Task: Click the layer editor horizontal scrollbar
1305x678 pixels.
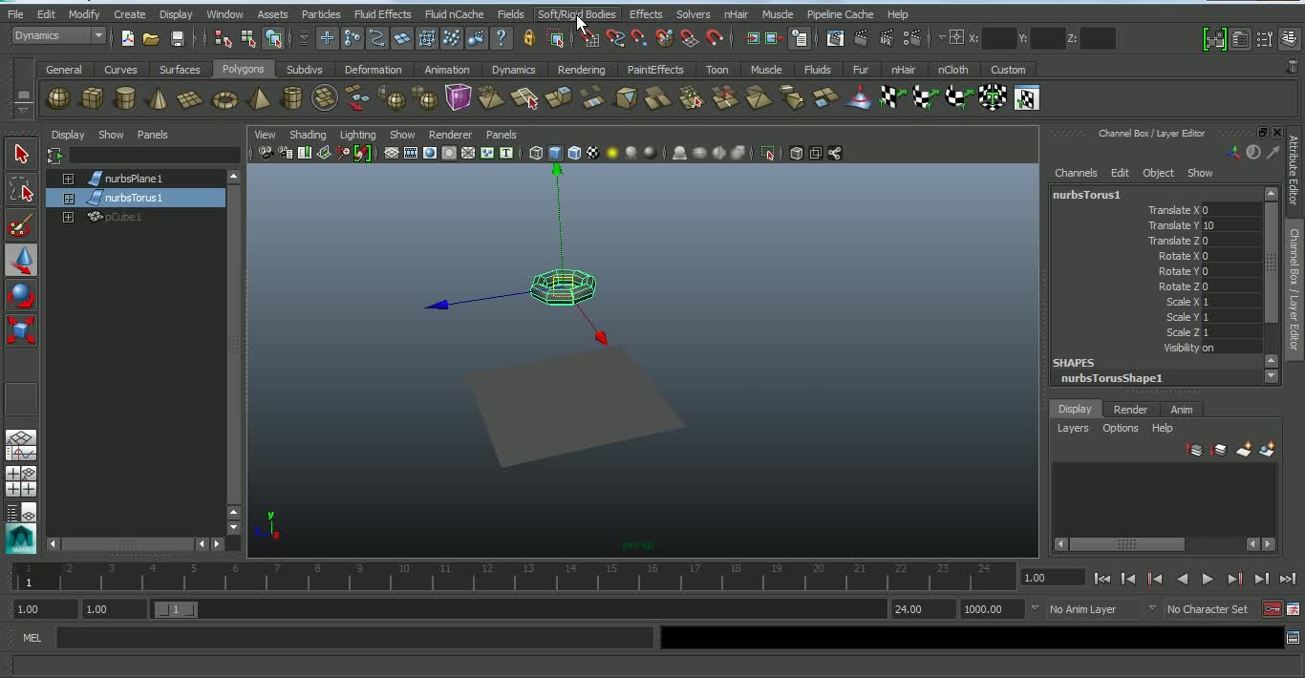Action: [x=1126, y=544]
